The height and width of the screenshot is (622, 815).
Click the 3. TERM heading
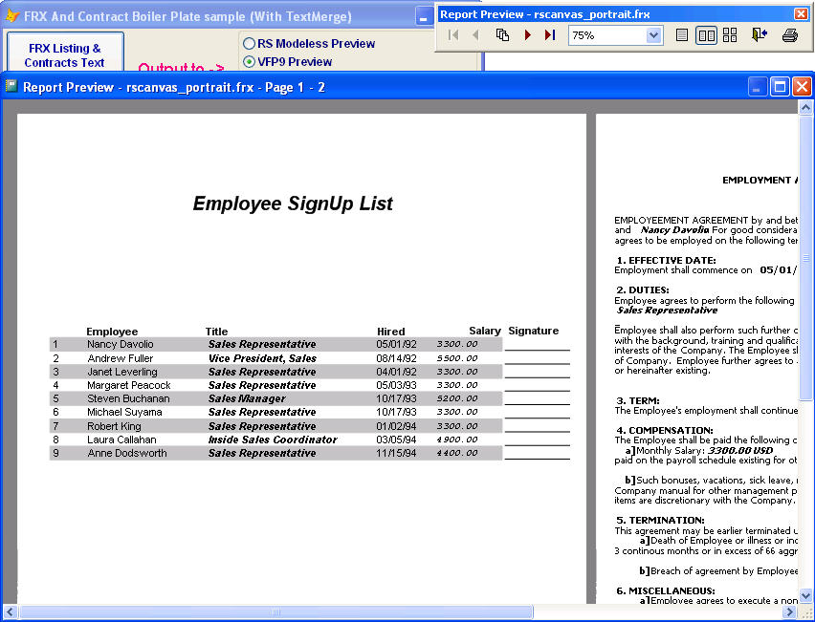pyautogui.click(x=638, y=401)
